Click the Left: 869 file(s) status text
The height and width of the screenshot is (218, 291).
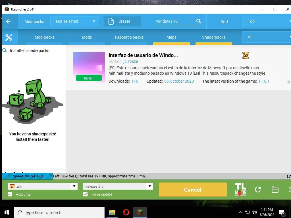(x=99, y=176)
